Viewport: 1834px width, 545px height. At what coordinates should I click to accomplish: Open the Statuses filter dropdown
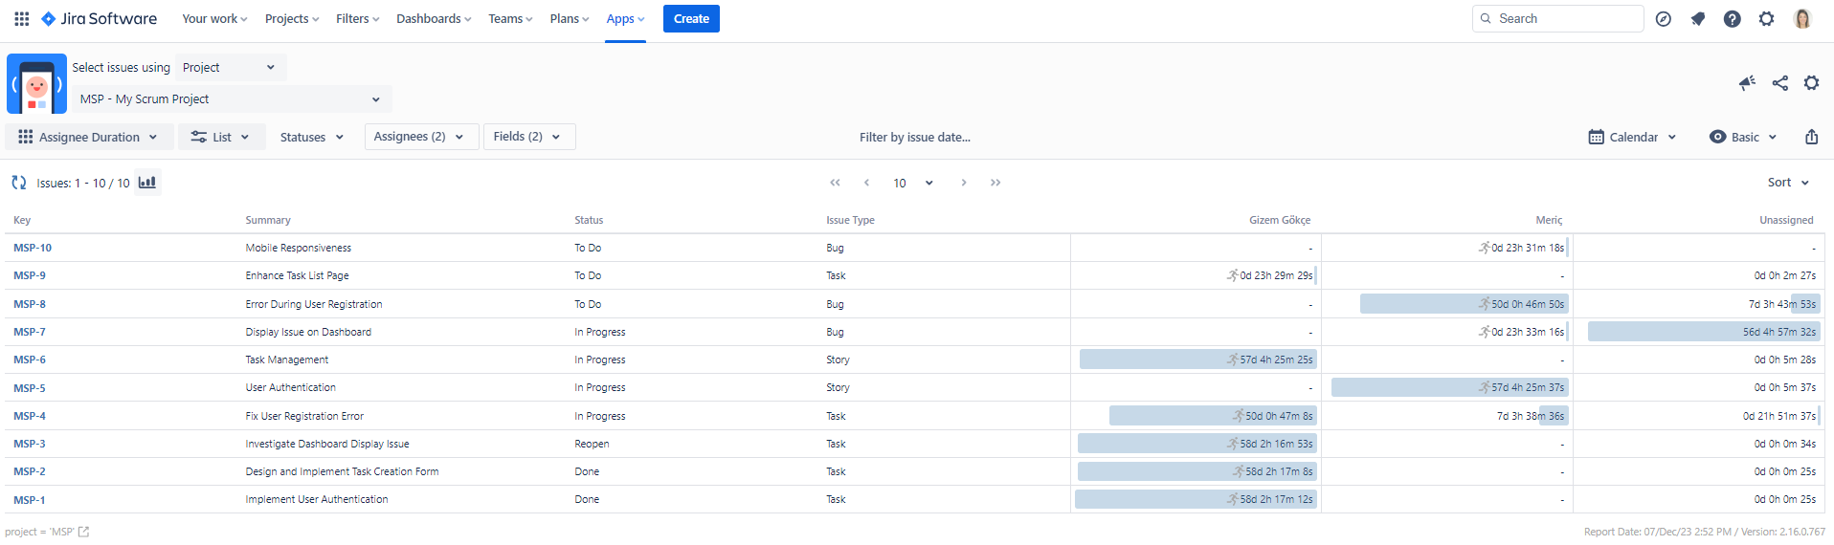tap(311, 137)
